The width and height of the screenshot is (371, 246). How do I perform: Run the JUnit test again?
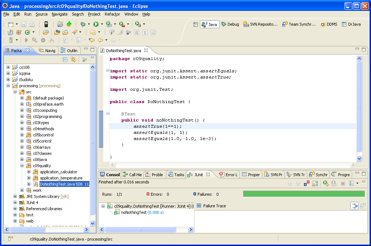(326, 183)
